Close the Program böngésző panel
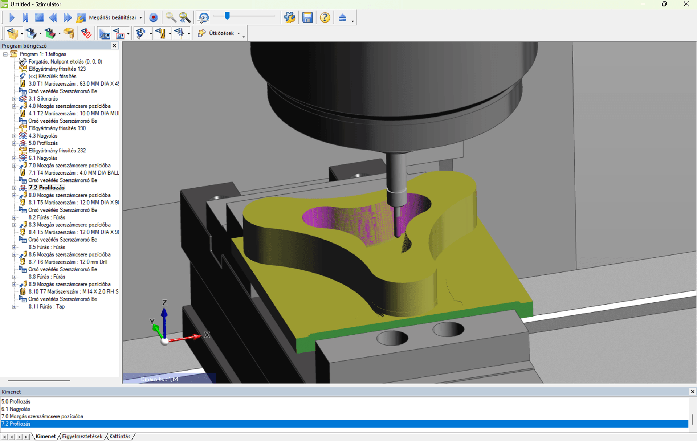This screenshot has height=441, width=697. coord(114,45)
